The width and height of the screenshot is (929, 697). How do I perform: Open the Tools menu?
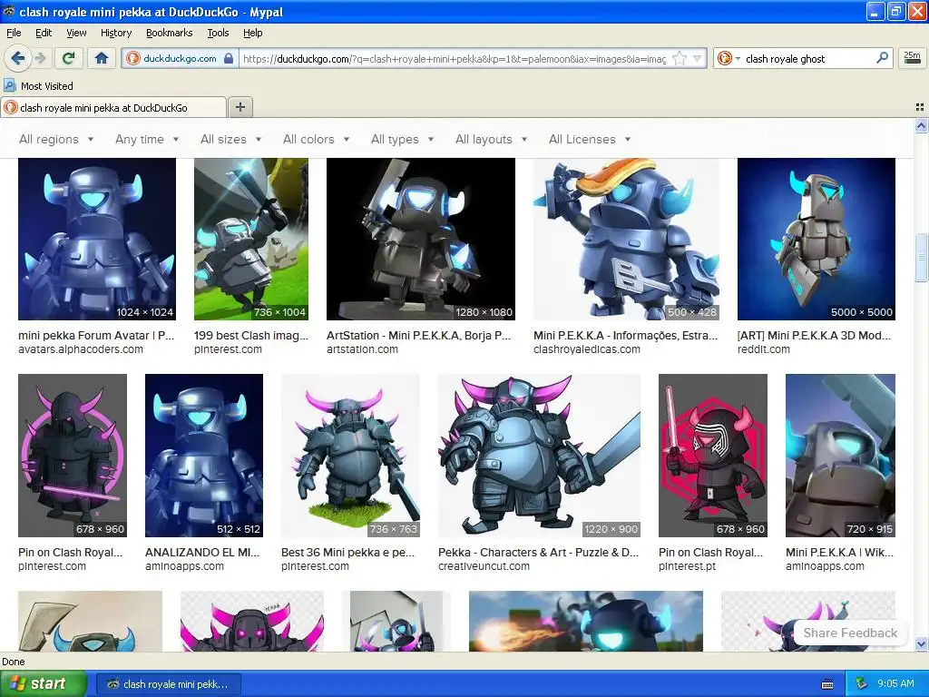pos(218,33)
